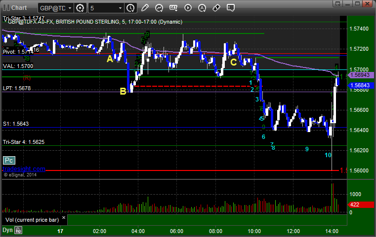The image size is (376, 237).
Task: Click the Dyn label at bottom left
Action: pos(7,230)
